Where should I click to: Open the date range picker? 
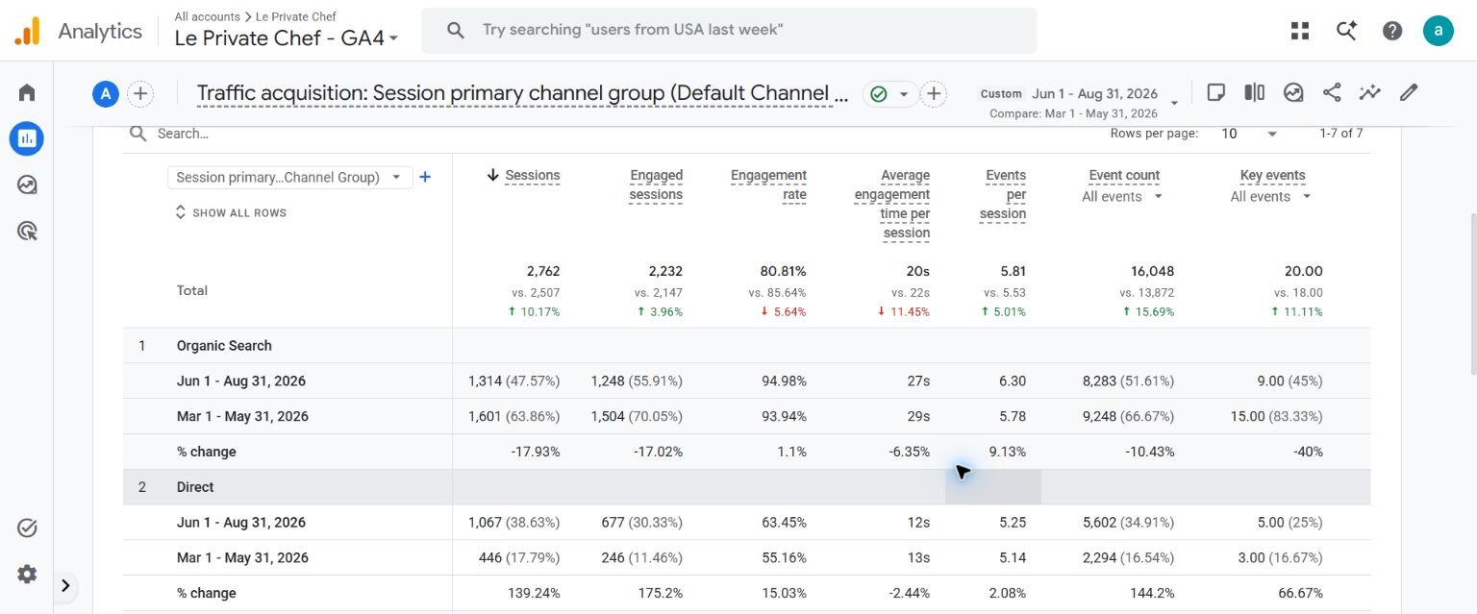pos(1078,101)
